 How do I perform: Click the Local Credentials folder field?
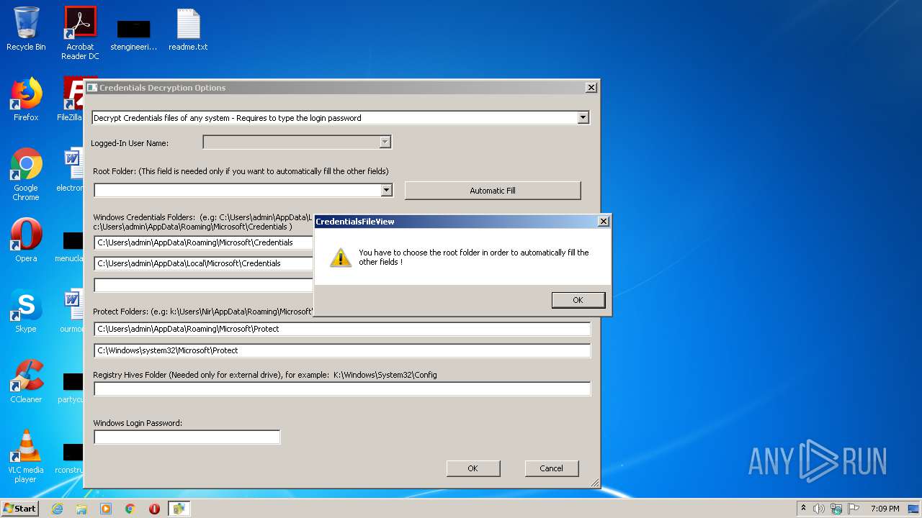pos(204,263)
